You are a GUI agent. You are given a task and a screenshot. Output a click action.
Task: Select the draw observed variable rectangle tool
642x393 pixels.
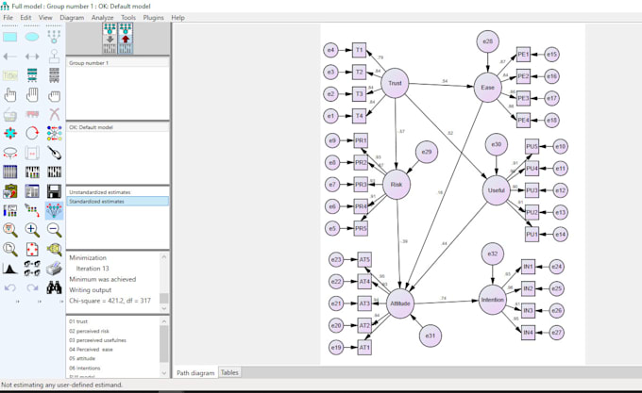[9, 37]
